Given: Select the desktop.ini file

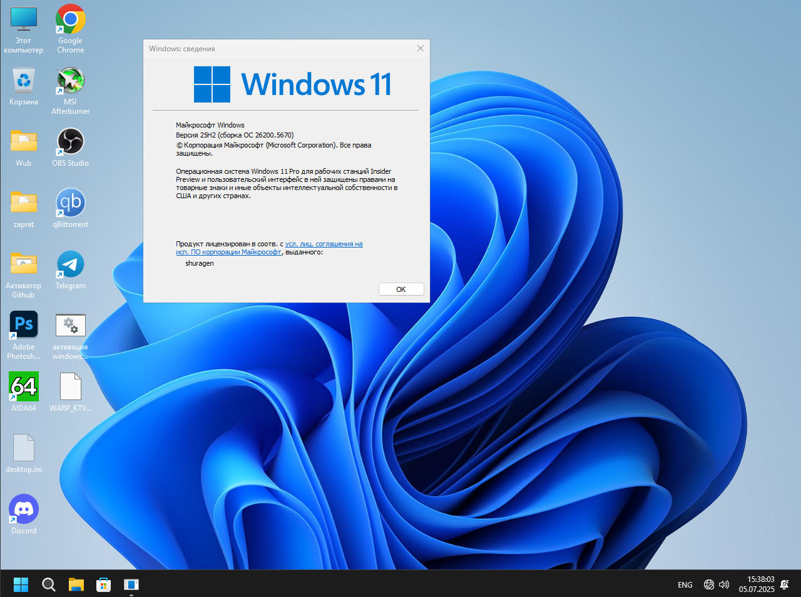Looking at the screenshot, I should (x=24, y=454).
